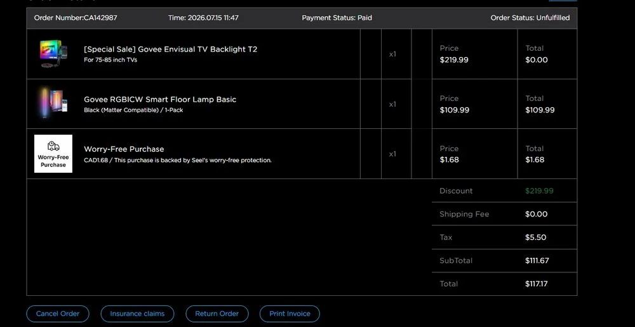635x327 pixels.
Task: Click the For 75-85 inch TVs variant text
Action: point(110,60)
